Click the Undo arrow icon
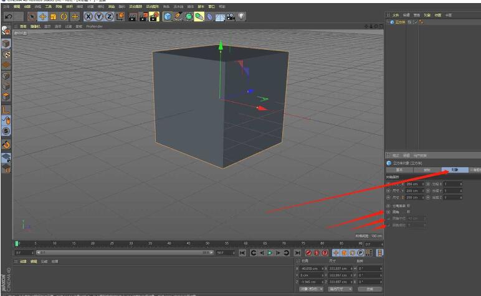 [x=10, y=17]
